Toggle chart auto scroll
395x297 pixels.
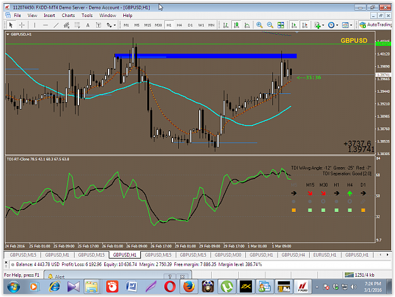point(294,25)
